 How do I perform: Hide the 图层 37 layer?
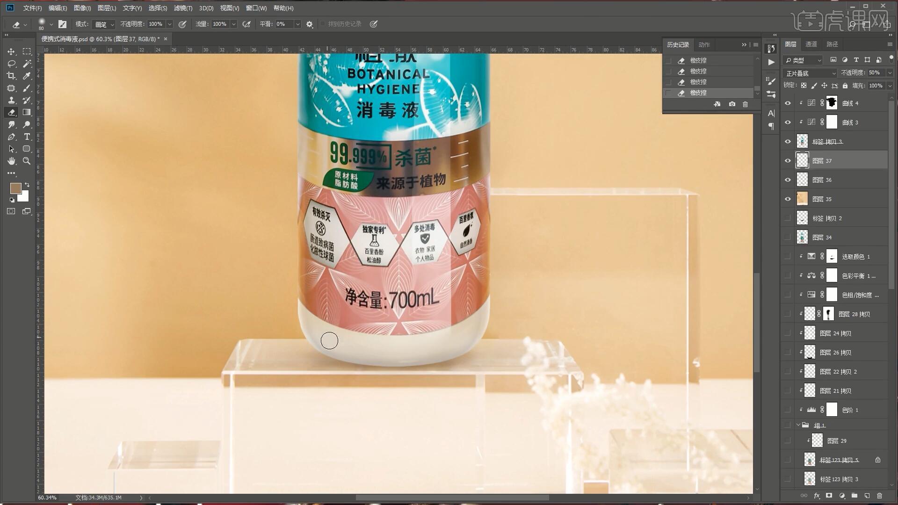(788, 161)
